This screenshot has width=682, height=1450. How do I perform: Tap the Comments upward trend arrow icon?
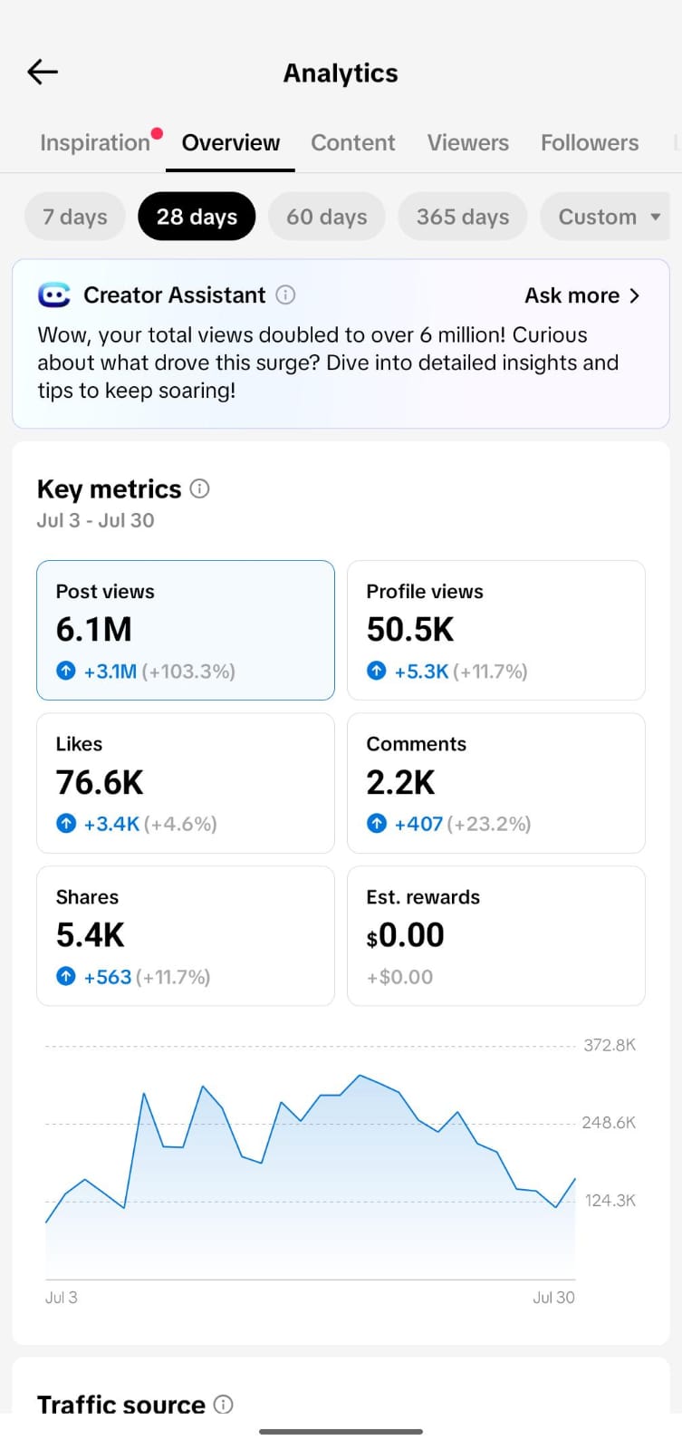click(x=377, y=824)
